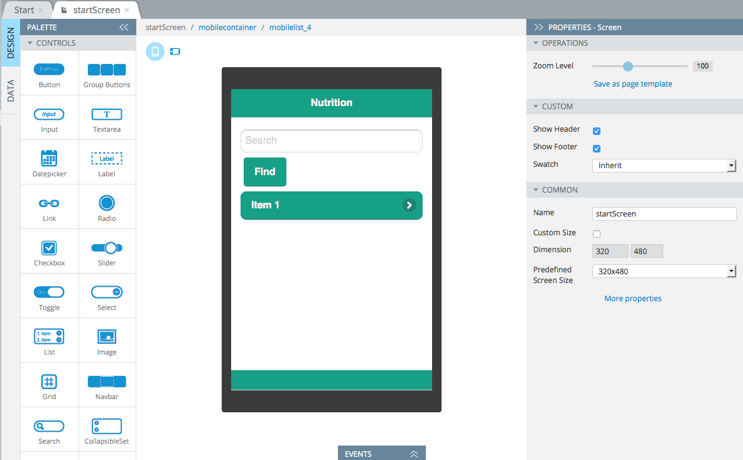Viewport: 743px width, 460px height.
Task: Open the More properties link
Action: pos(632,299)
